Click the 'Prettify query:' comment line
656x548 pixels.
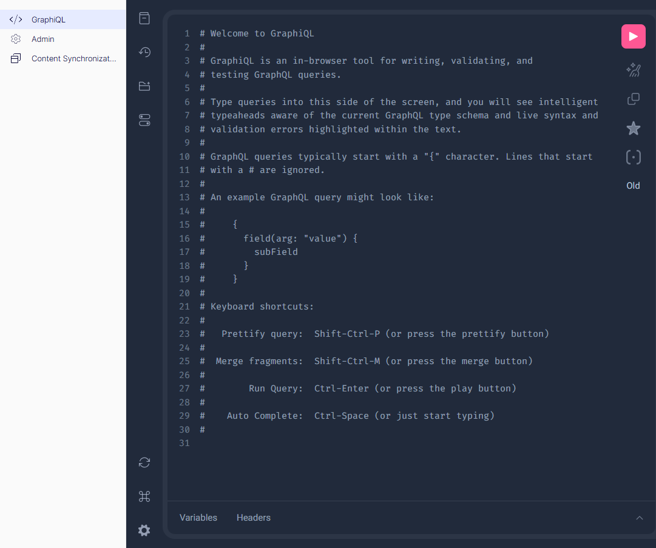pos(374,334)
